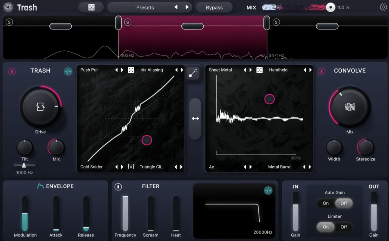Click the Tilt frequency slider above 1000 Hz

pyautogui.click(x=24, y=165)
